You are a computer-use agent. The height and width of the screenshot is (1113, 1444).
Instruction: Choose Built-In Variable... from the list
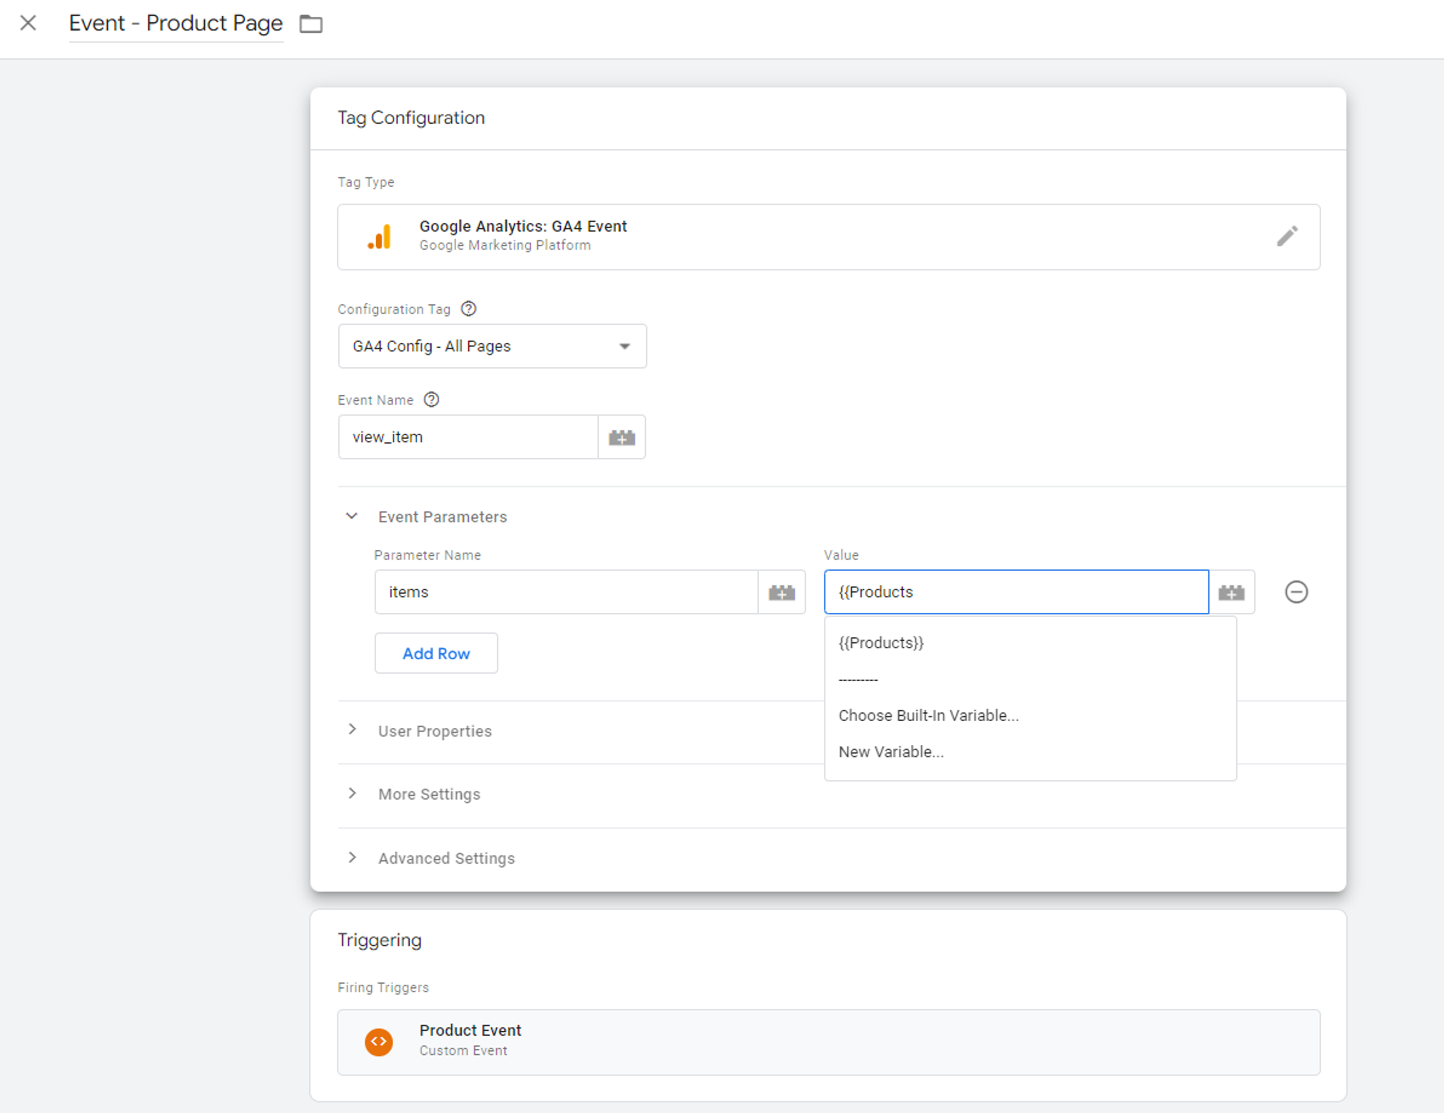point(928,715)
